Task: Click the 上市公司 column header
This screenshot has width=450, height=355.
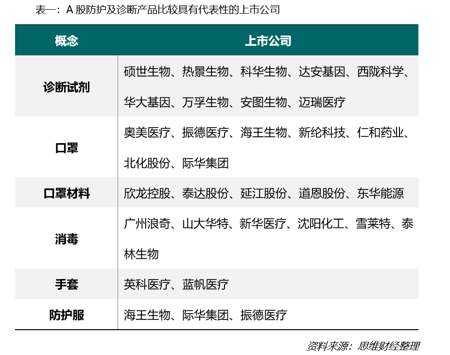Action: 268,41
